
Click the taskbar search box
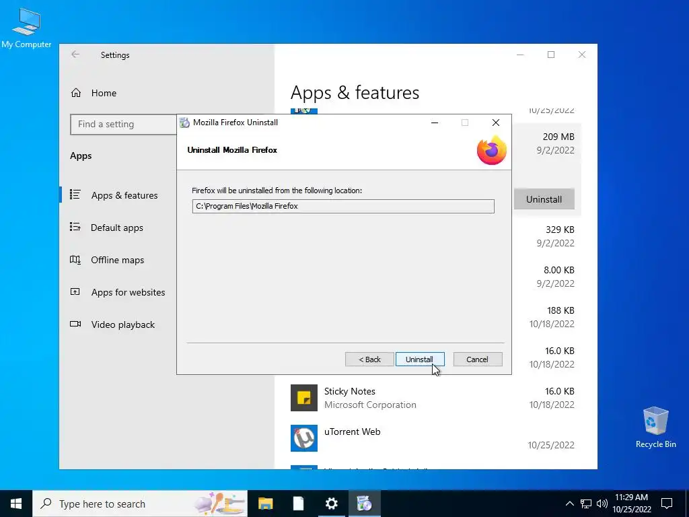140,504
